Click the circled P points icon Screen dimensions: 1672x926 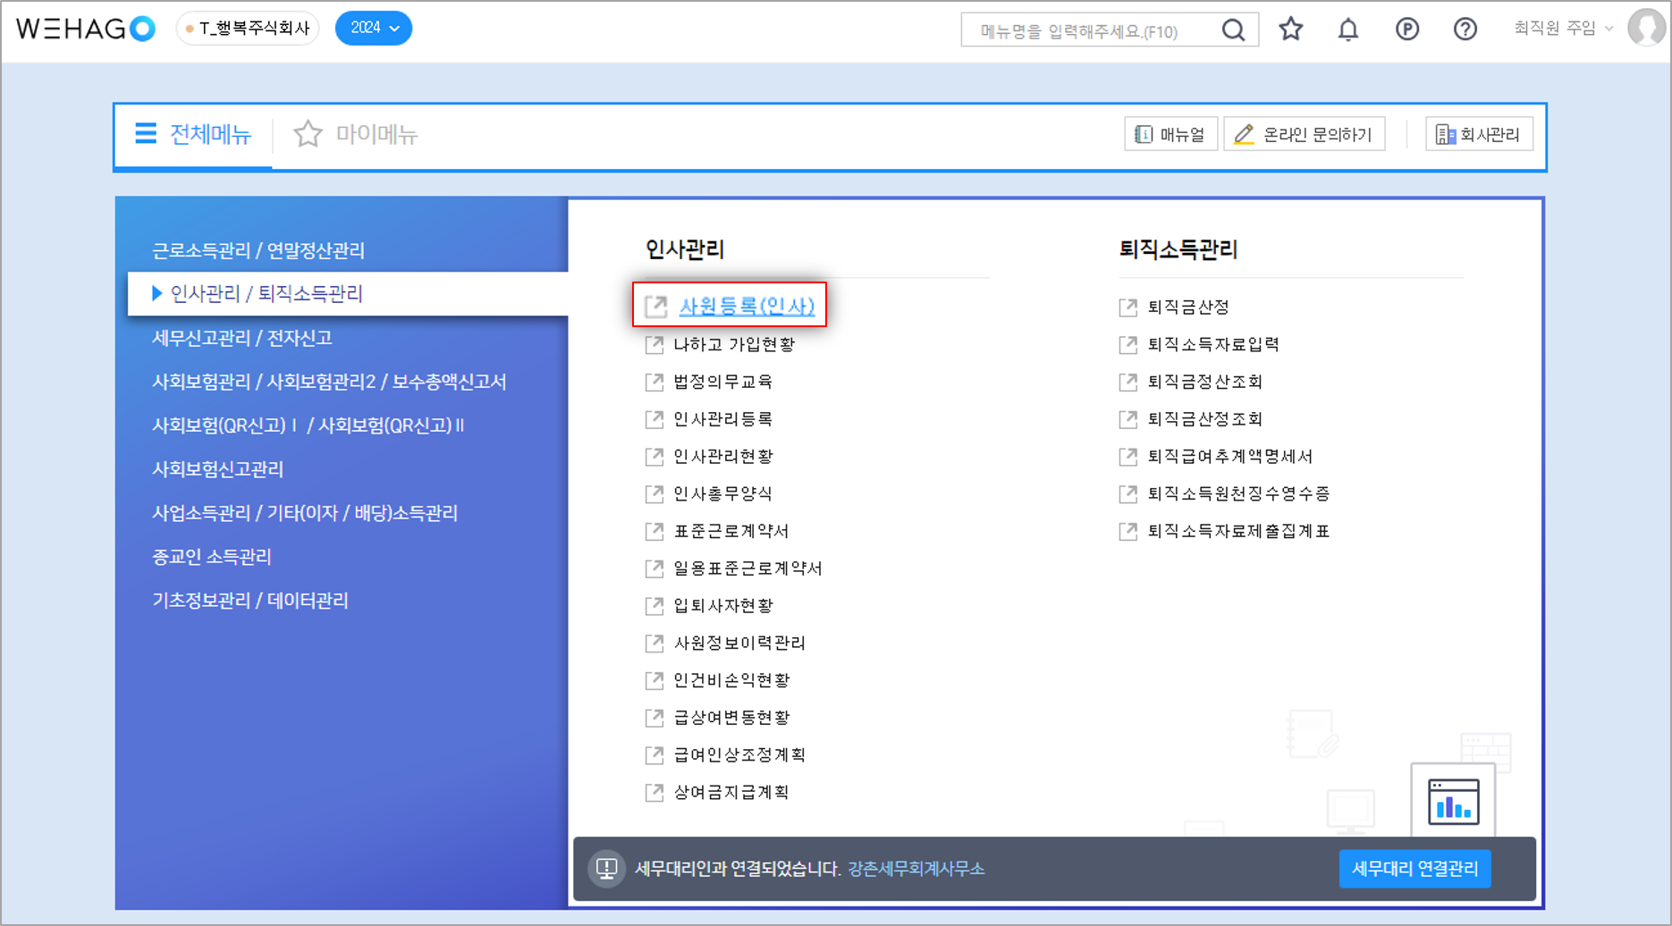point(1406,29)
